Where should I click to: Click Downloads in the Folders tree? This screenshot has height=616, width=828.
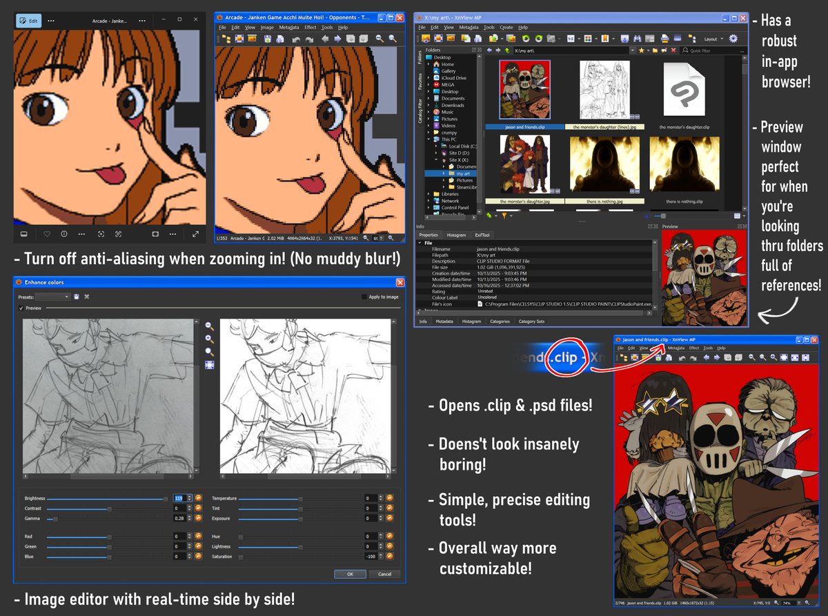point(453,105)
